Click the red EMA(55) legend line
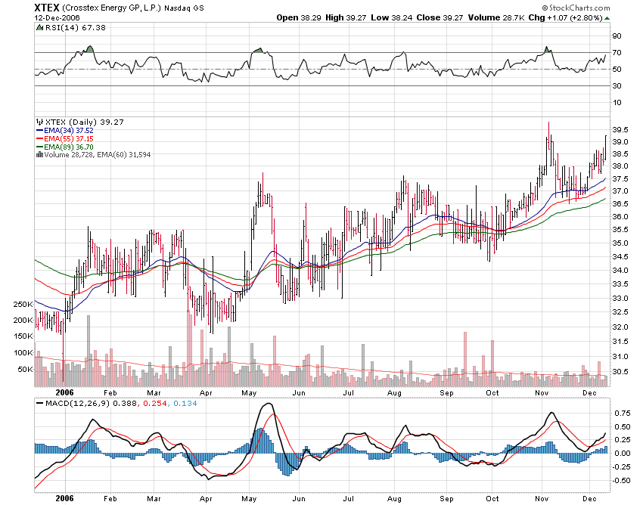643x505 pixels. [40, 138]
